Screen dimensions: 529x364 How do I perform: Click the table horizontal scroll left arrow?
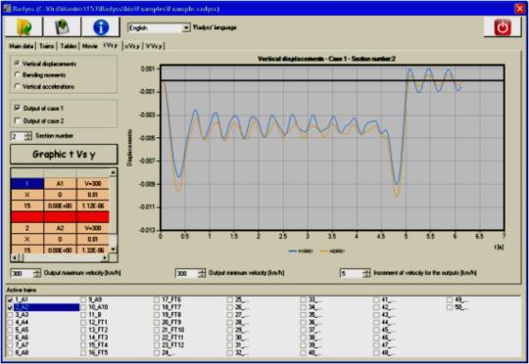[14, 258]
